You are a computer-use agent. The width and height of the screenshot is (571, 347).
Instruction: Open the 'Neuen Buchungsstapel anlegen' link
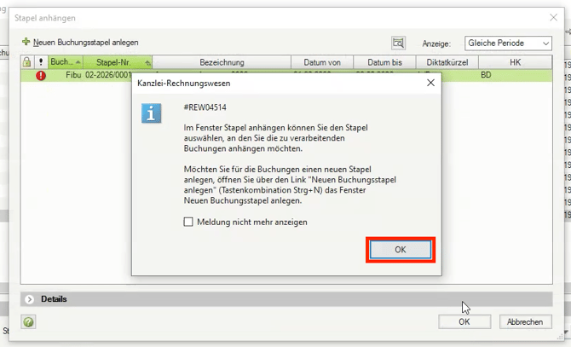pyautogui.click(x=85, y=42)
